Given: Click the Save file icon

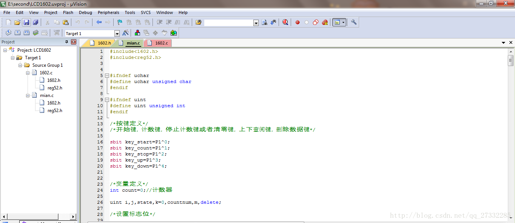Looking at the screenshot, I should [x=26, y=22].
